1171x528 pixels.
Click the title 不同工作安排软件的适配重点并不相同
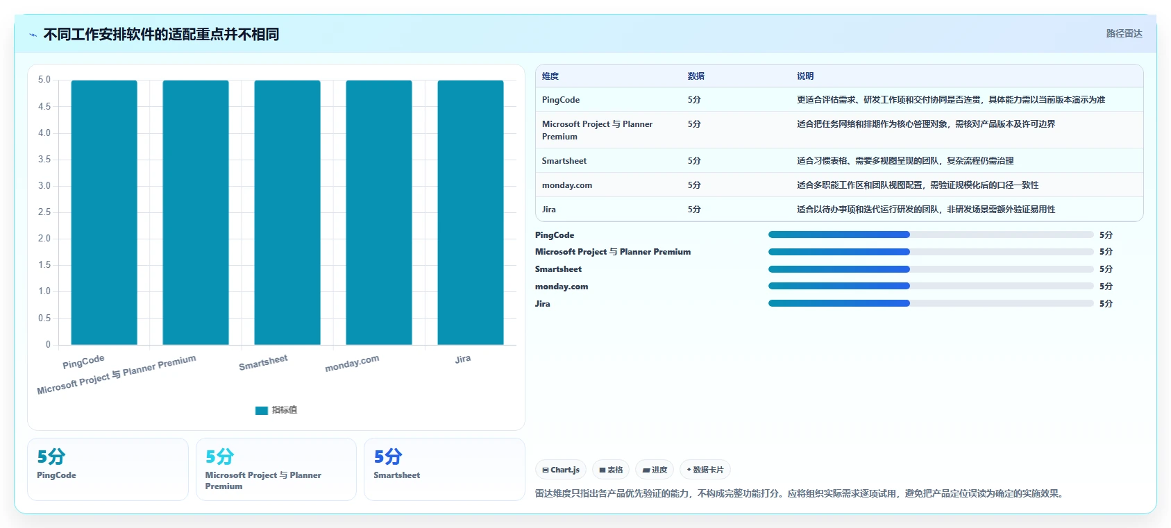(161, 34)
